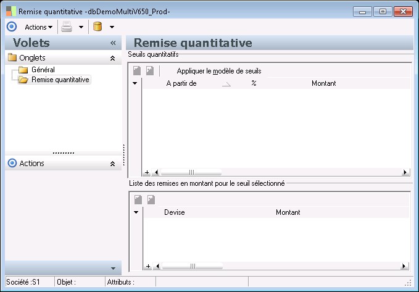Image resolution: width=419 pixels, height=292 pixels.
Task: Click the remises grid scroll right arrow
Action: [404, 266]
